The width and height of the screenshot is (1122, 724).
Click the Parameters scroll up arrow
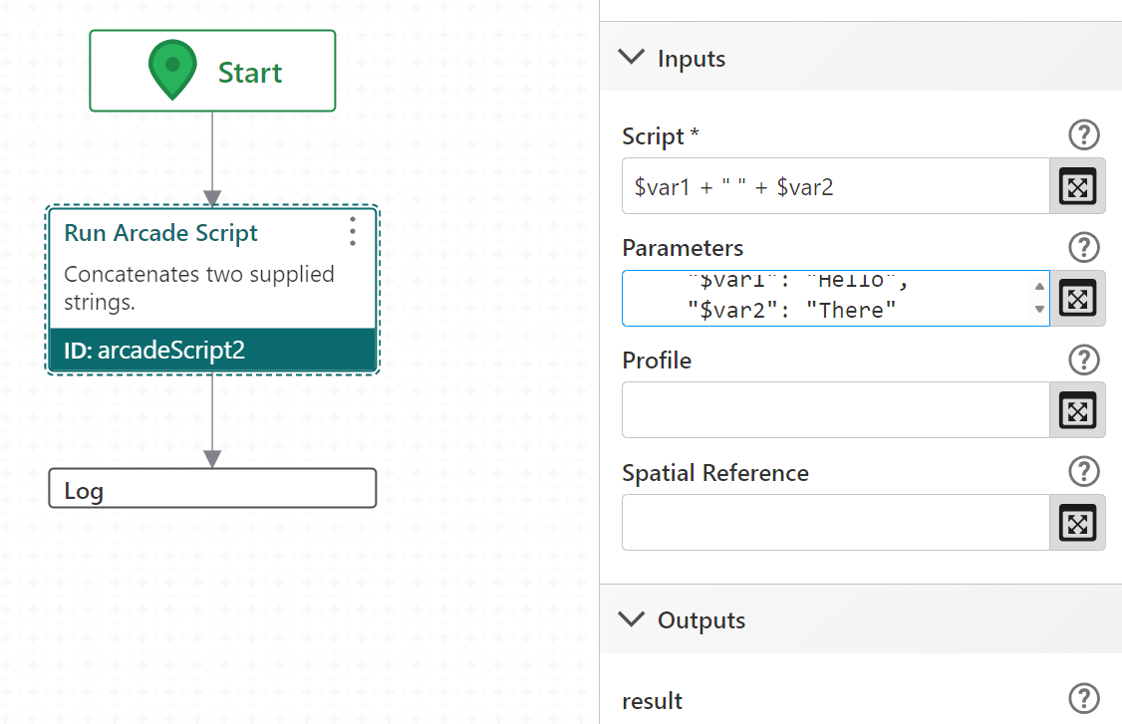(1039, 286)
